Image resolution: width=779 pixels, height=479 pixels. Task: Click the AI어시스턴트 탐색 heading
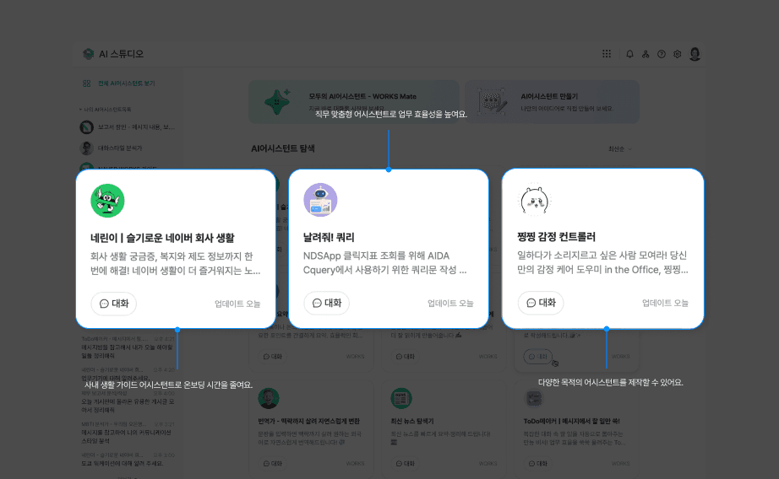(x=283, y=148)
